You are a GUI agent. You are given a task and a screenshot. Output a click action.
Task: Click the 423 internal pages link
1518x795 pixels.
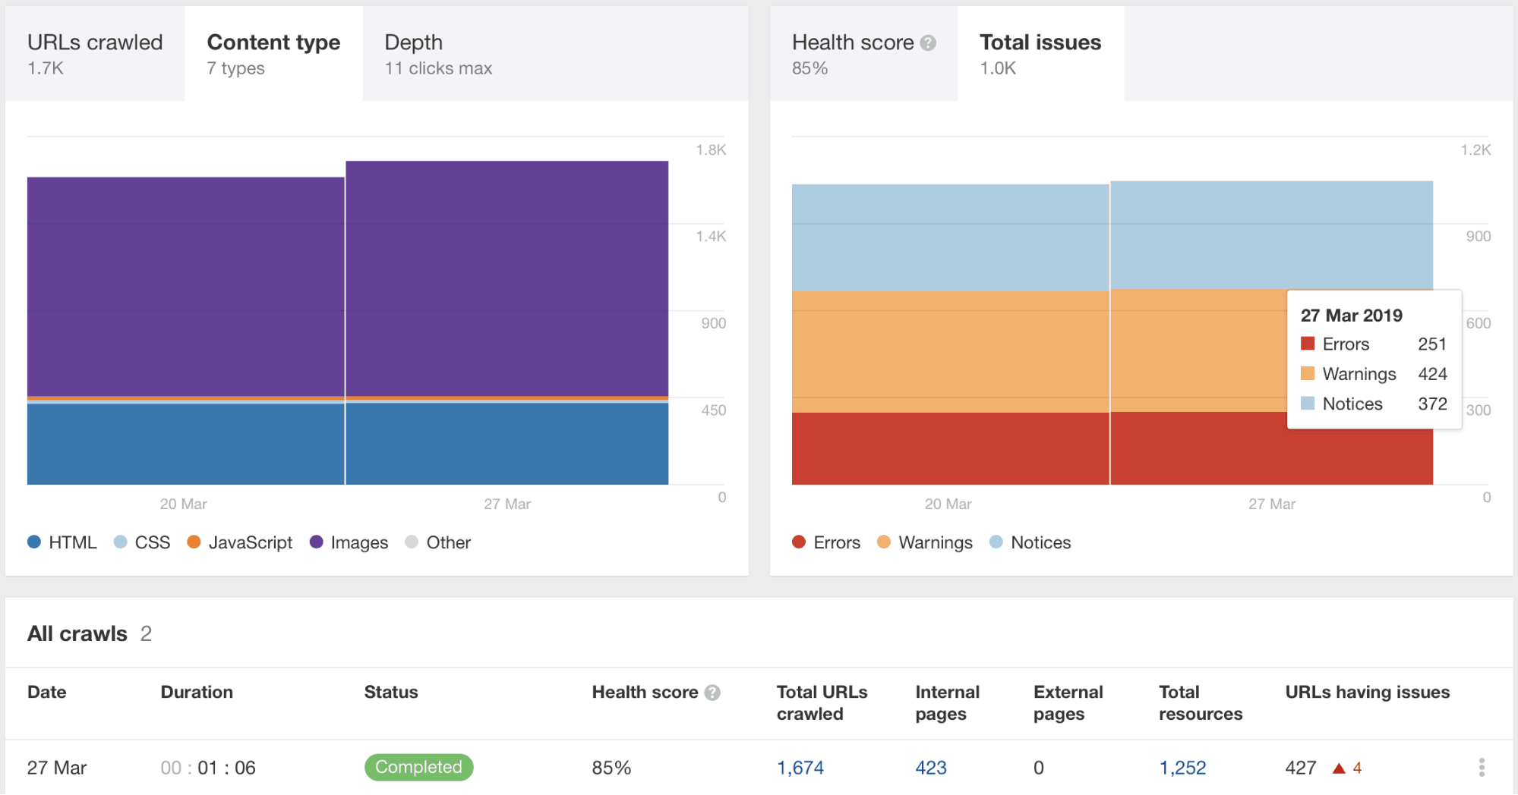(930, 768)
